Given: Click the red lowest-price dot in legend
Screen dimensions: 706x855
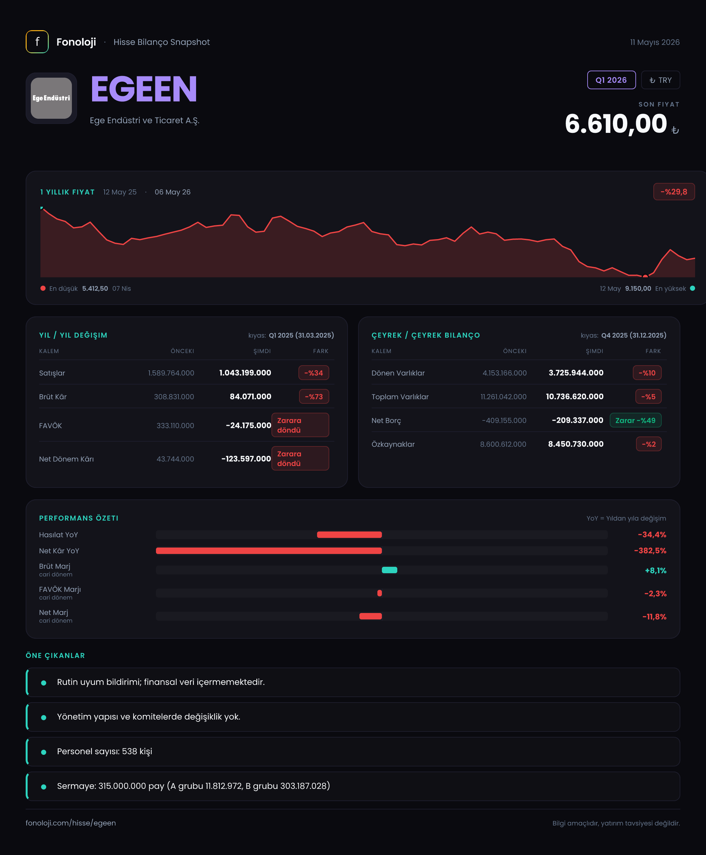Looking at the screenshot, I should pyautogui.click(x=43, y=289).
